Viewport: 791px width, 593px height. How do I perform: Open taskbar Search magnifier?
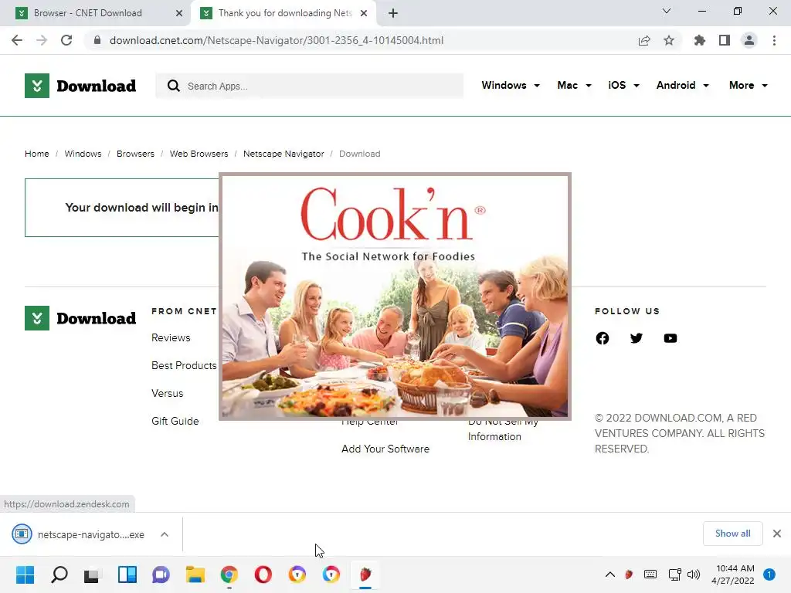click(x=59, y=574)
